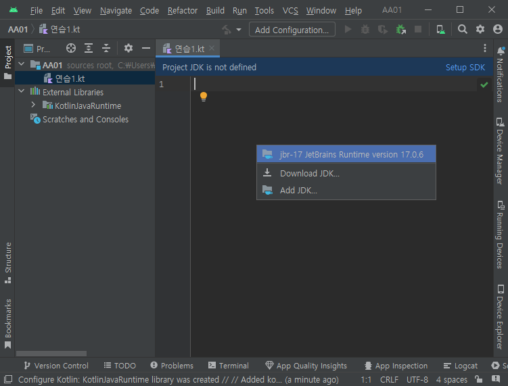The image size is (508, 386).
Task: Click the Search Everywhere magnifier icon
Action: 462,30
